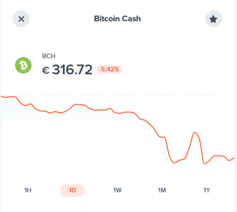Click the BCH ticker label
The height and width of the screenshot is (212, 237).
click(49, 56)
